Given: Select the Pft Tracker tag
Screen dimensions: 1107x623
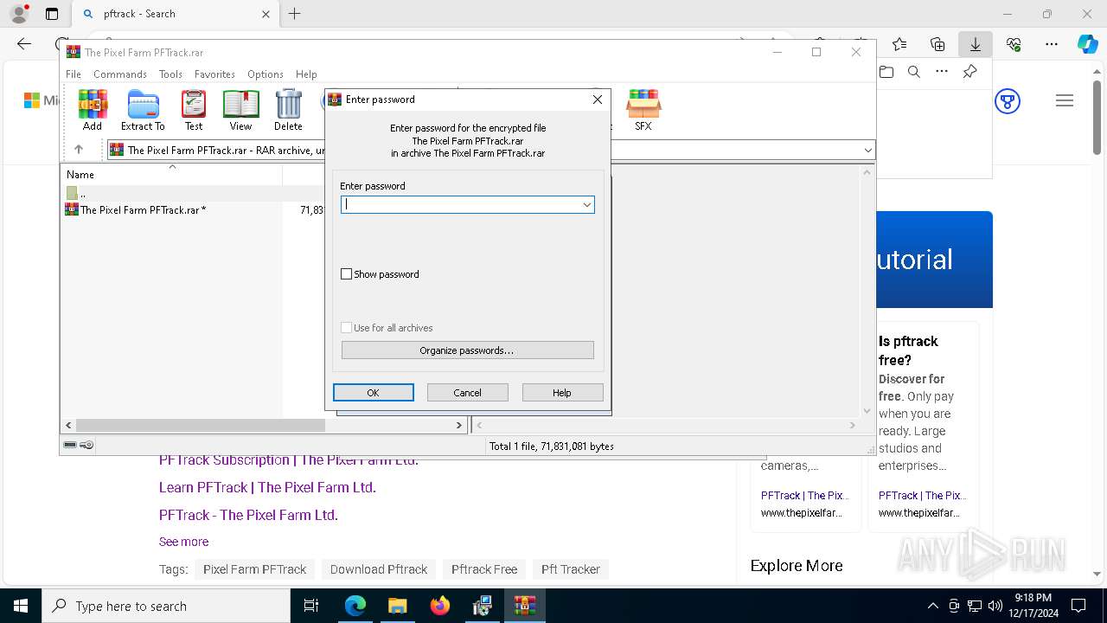Looking at the screenshot, I should [x=571, y=569].
